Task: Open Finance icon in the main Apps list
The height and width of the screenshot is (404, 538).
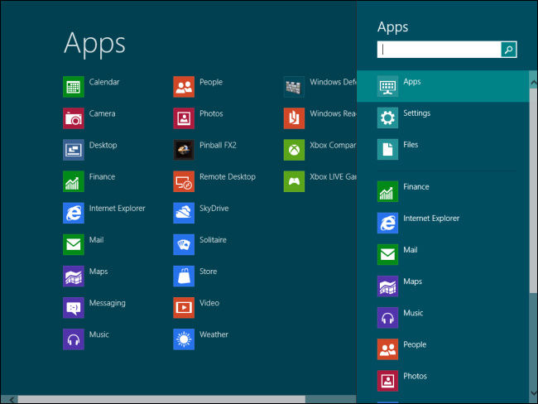Action: tap(74, 181)
